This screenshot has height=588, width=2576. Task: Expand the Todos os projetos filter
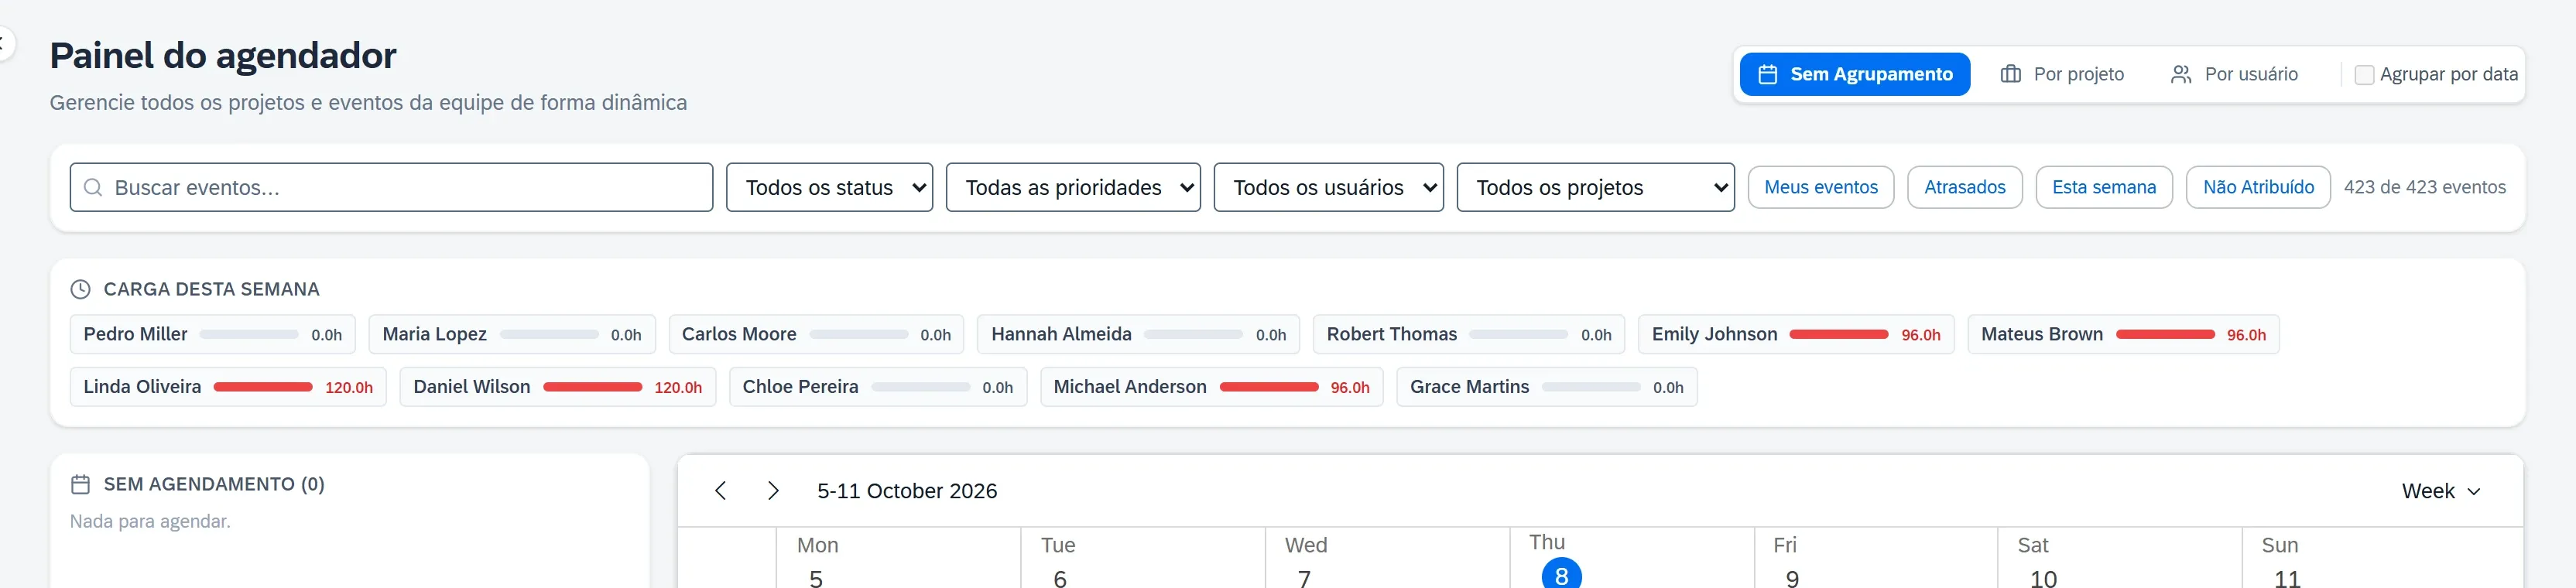tap(1595, 188)
